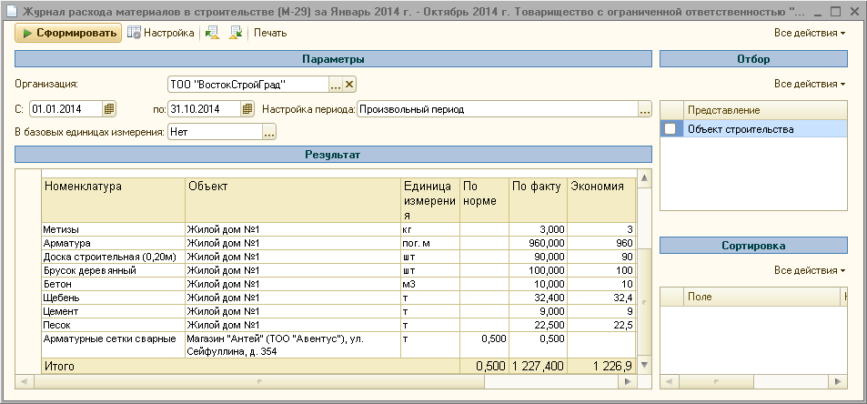The width and height of the screenshot is (867, 404).
Task: Click the 960,000 По факту value
Action: [538, 243]
